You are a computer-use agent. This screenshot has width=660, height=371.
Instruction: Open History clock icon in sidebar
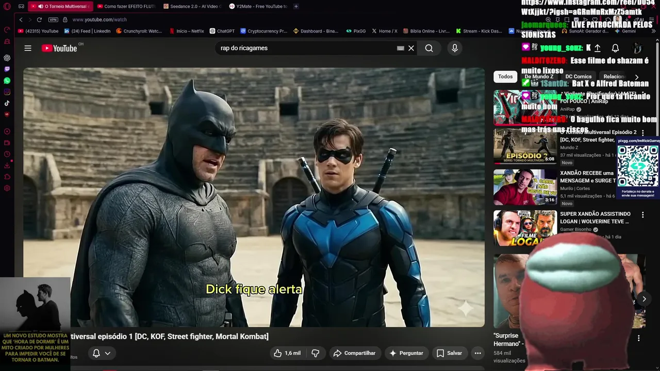coord(7,154)
